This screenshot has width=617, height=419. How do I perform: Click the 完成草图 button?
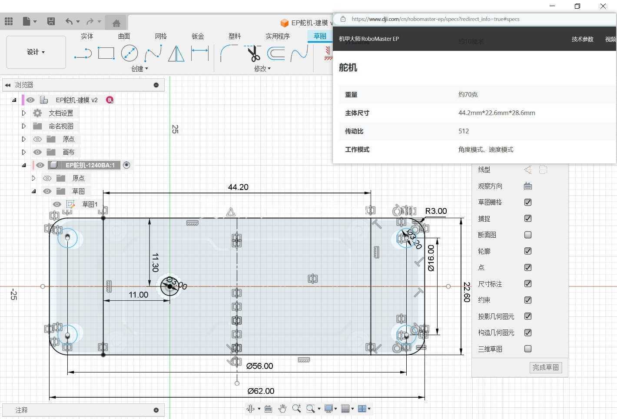coord(546,367)
